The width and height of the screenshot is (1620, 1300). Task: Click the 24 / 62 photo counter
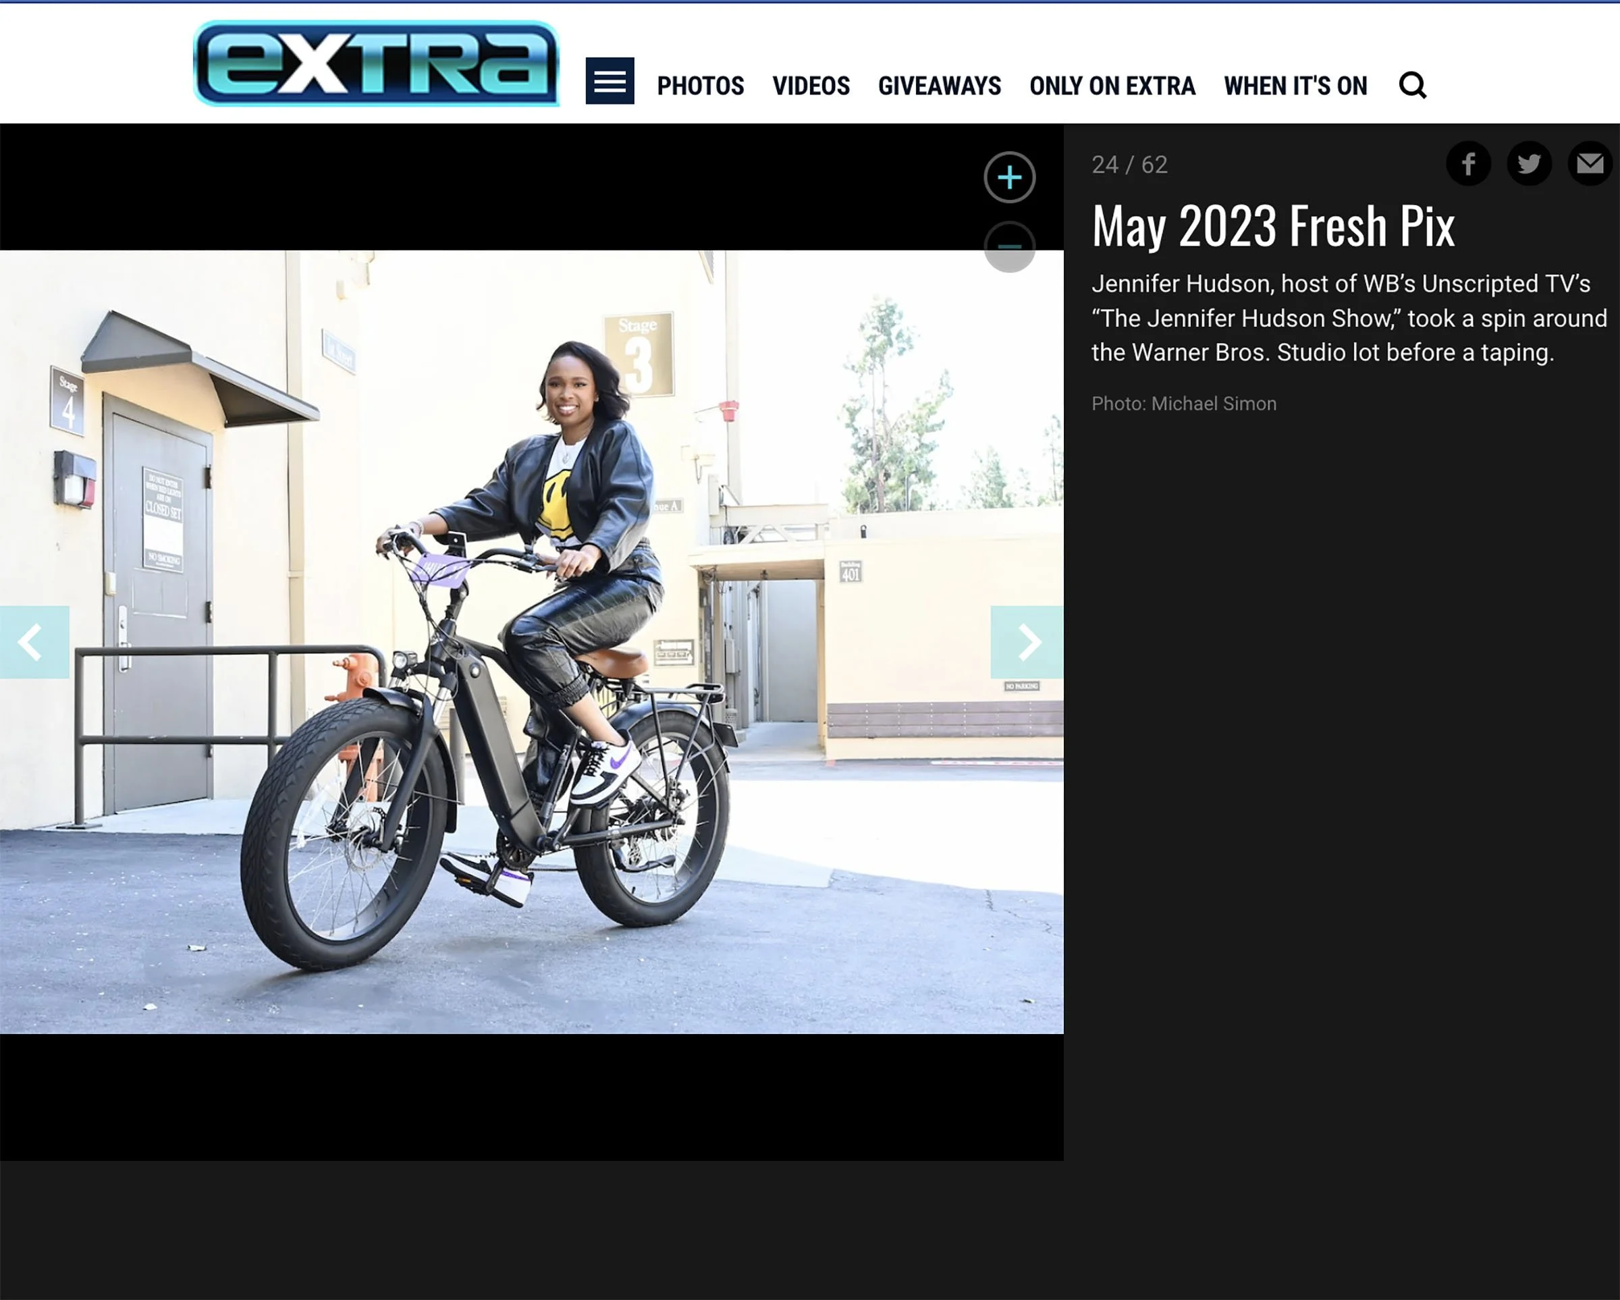[x=1129, y=165]
